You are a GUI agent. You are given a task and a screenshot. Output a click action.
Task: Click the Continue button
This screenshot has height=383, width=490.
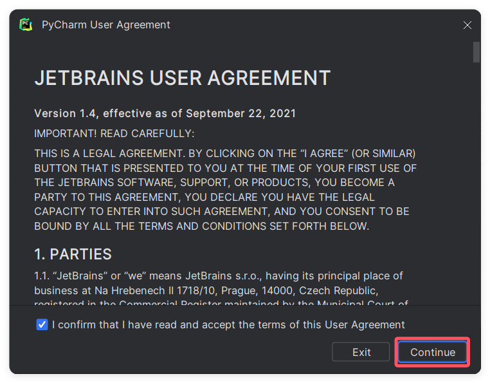pos(433,352)
